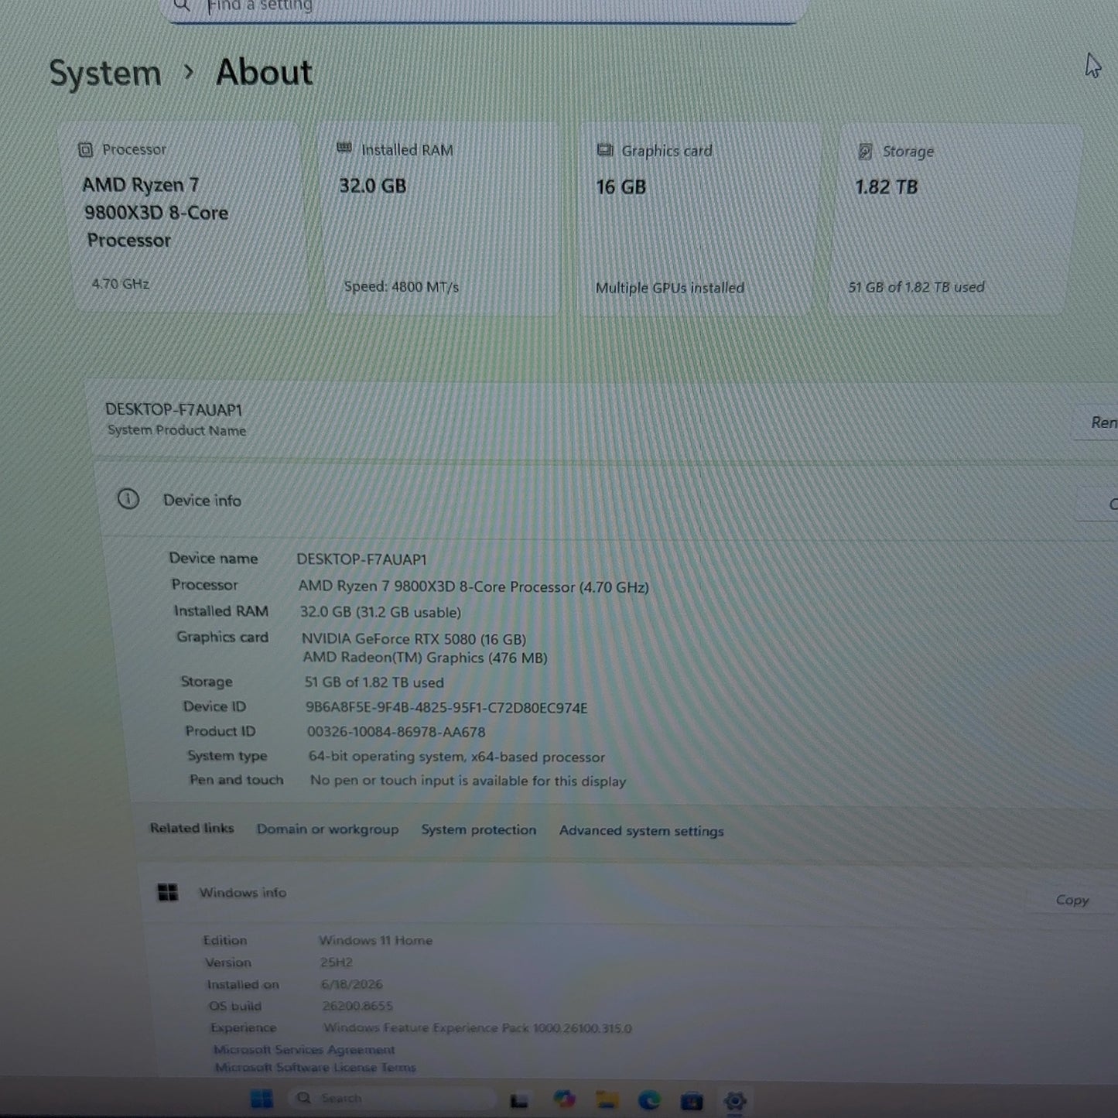Launch Copilot from the taskbar
The width and height of the screenshot is (1118, 1118).
click(x=564, y=1099)
